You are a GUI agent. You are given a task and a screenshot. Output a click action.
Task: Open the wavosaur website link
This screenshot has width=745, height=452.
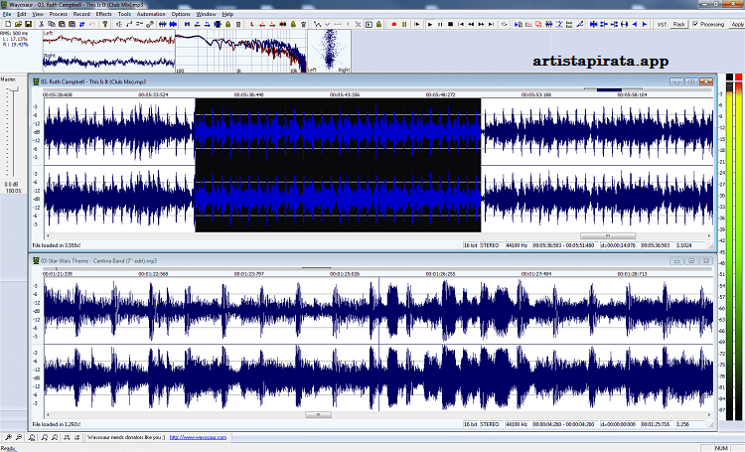(198, 437)
